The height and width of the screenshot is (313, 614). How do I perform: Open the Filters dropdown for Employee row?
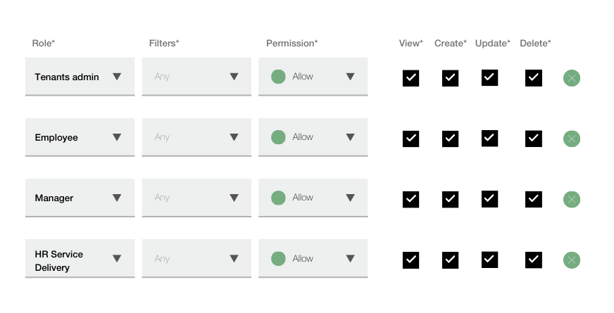tap(196, 137)
